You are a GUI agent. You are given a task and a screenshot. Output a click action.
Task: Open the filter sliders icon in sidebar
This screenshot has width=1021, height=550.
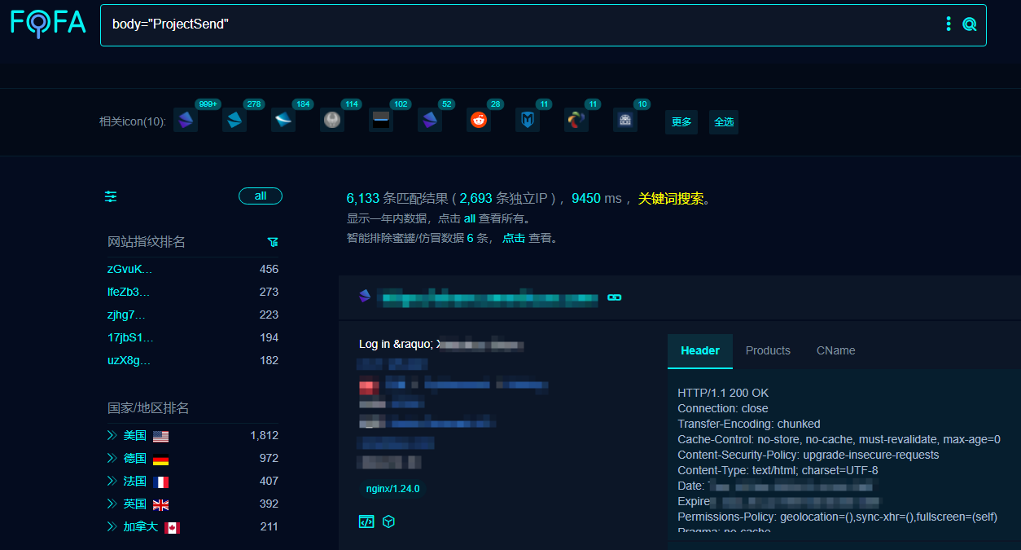[x=112, y=196]
